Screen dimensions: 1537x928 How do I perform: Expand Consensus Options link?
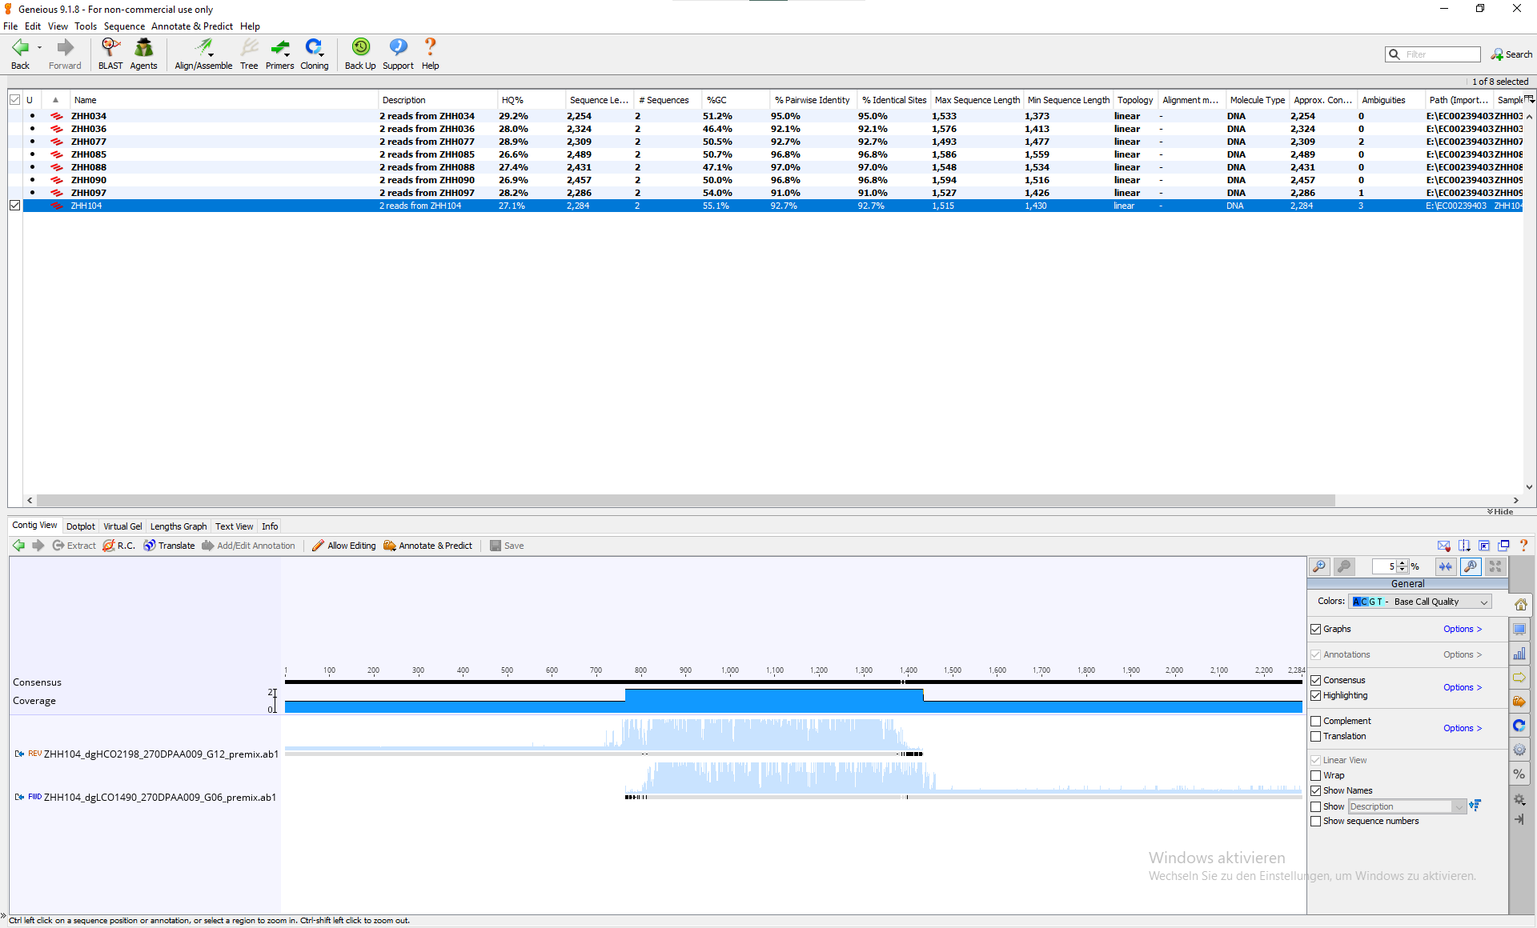[1463, 687]
